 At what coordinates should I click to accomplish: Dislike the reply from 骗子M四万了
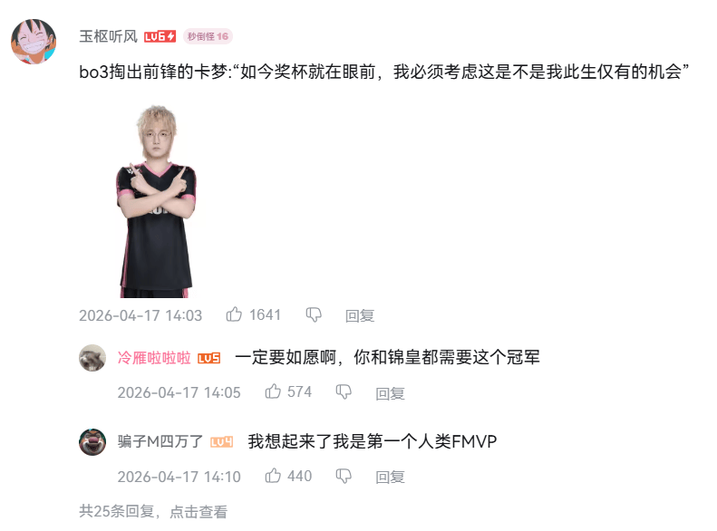(344, 476)
